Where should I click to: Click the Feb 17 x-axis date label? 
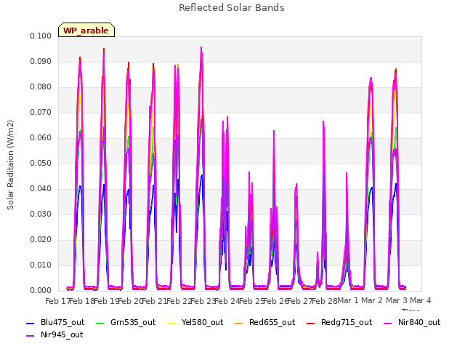click(x=57, y=301)
